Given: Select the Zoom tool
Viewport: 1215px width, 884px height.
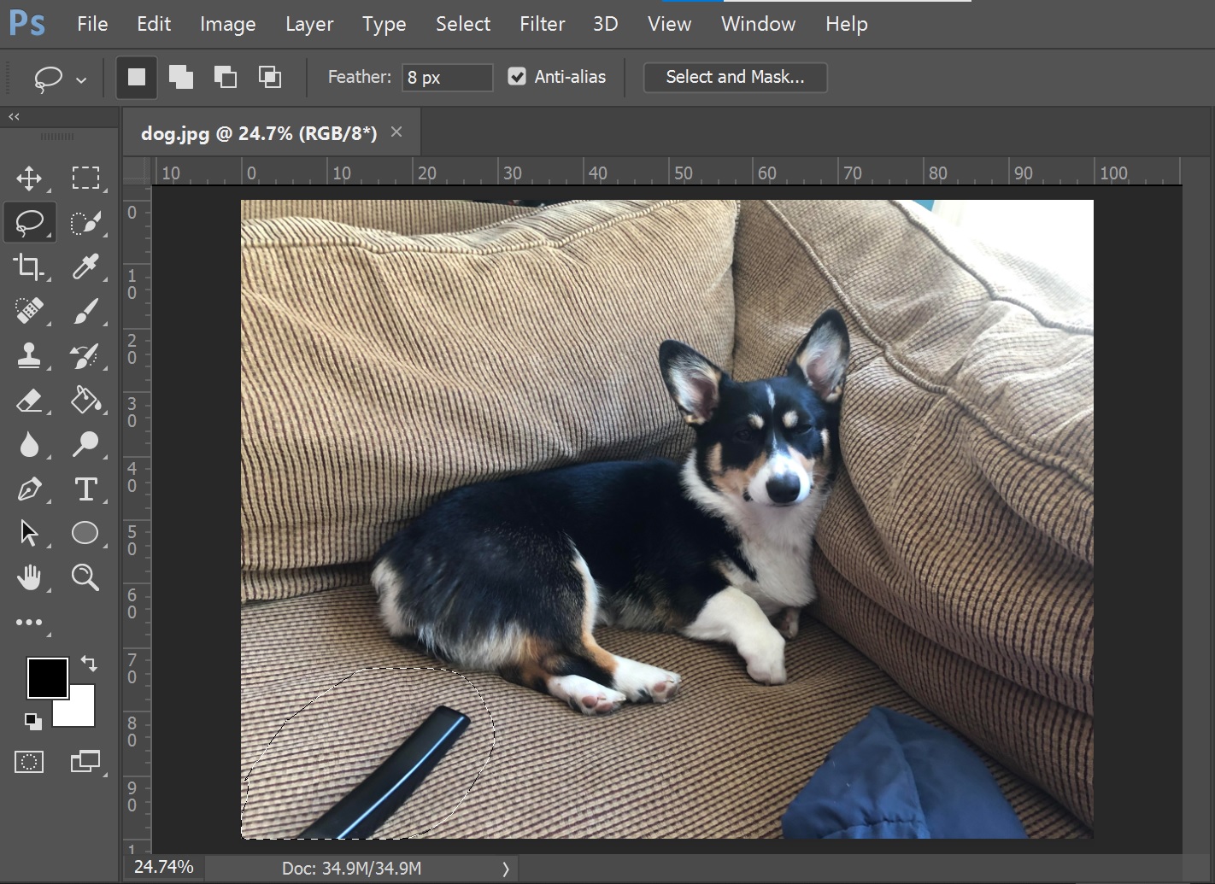Looking at the screenshot, I should 85,577.
